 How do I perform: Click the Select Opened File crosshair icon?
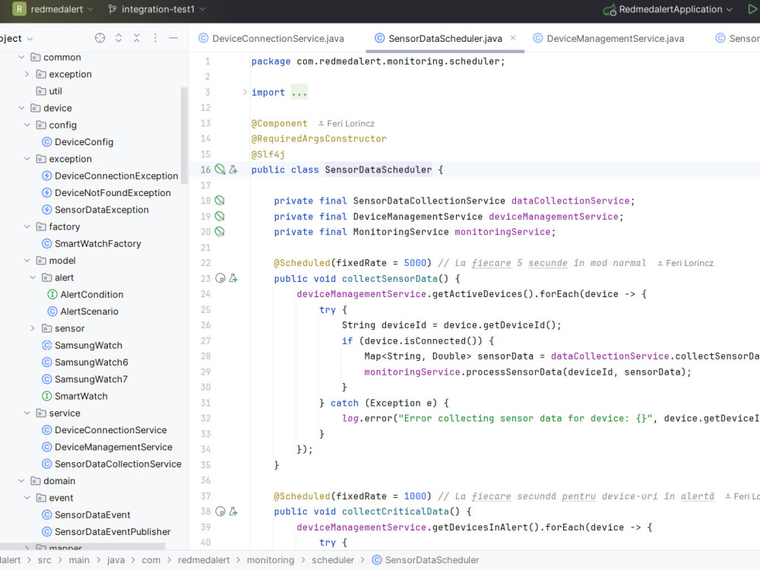(100, 38)
